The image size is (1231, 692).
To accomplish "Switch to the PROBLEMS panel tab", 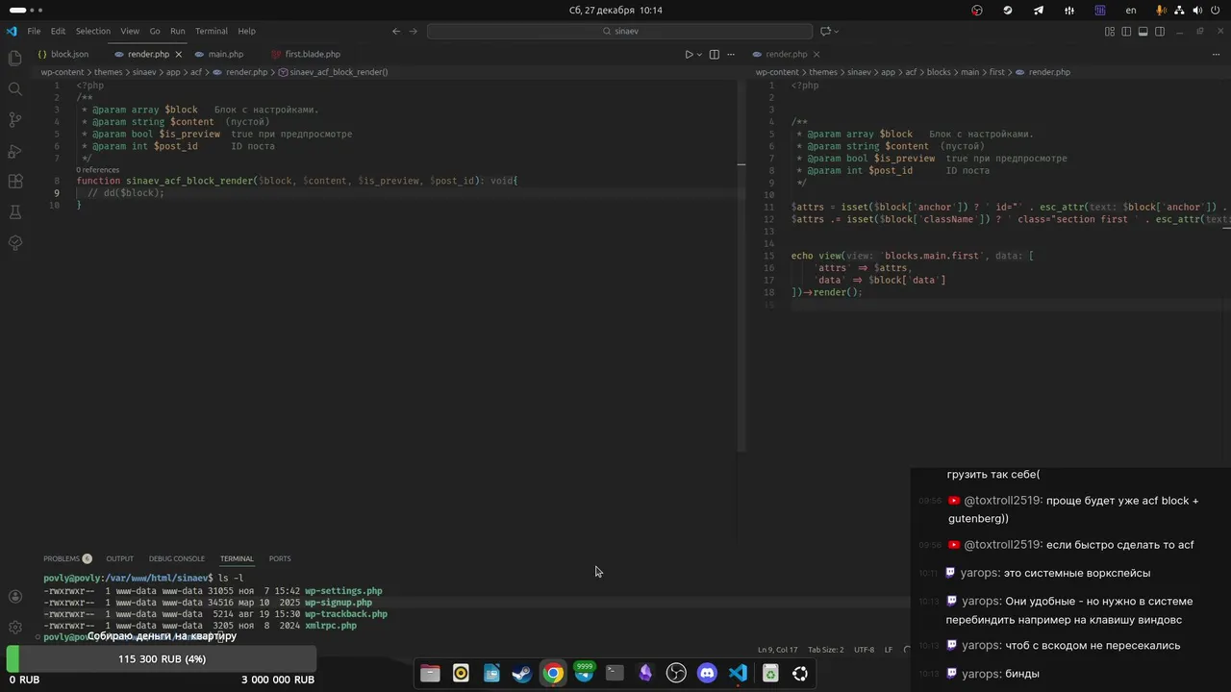I will (67, 558).
